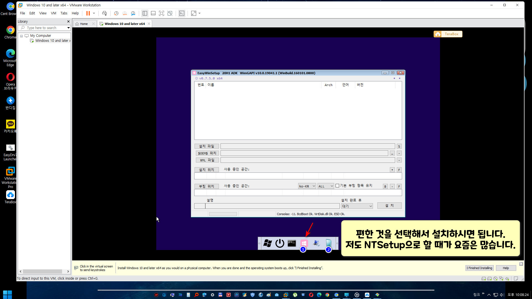This screenshot has width=532, height=299.
Task: Open the power options arrow beside the pause icon
Action: pos(94,13)
